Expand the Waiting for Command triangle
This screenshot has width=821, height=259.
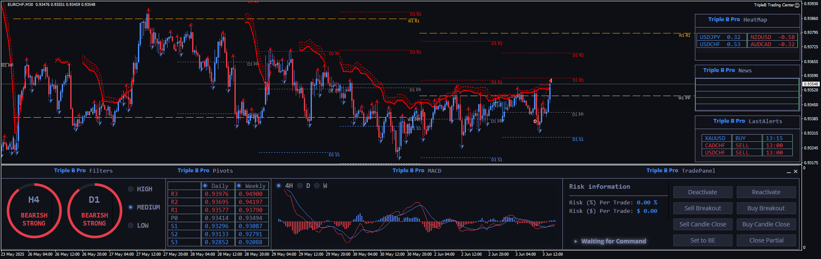[x=576, y=241]
